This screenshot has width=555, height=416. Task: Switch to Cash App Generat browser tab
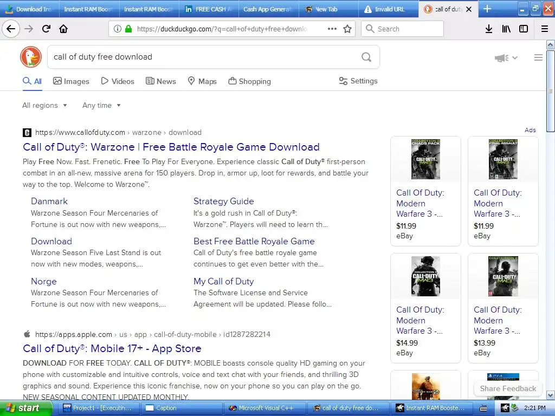[x=268, y=9]
